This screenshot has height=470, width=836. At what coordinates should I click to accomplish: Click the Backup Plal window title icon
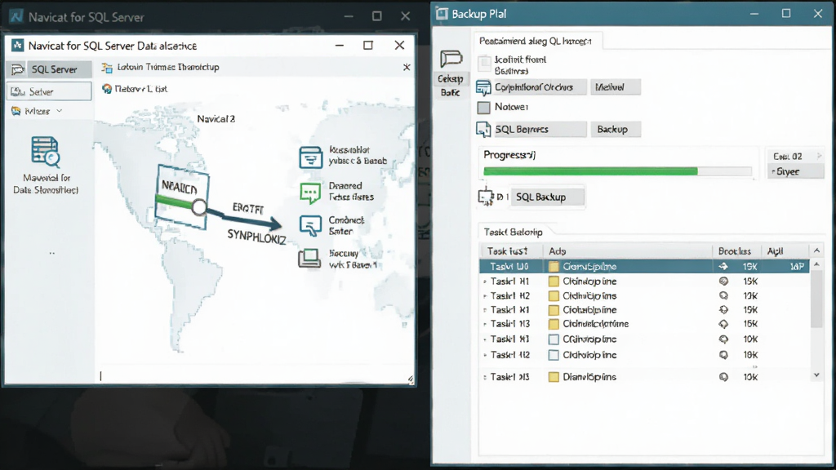[442, 14]
